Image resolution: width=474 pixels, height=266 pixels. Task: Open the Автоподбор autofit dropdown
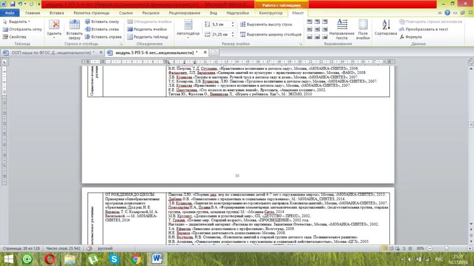188,29
